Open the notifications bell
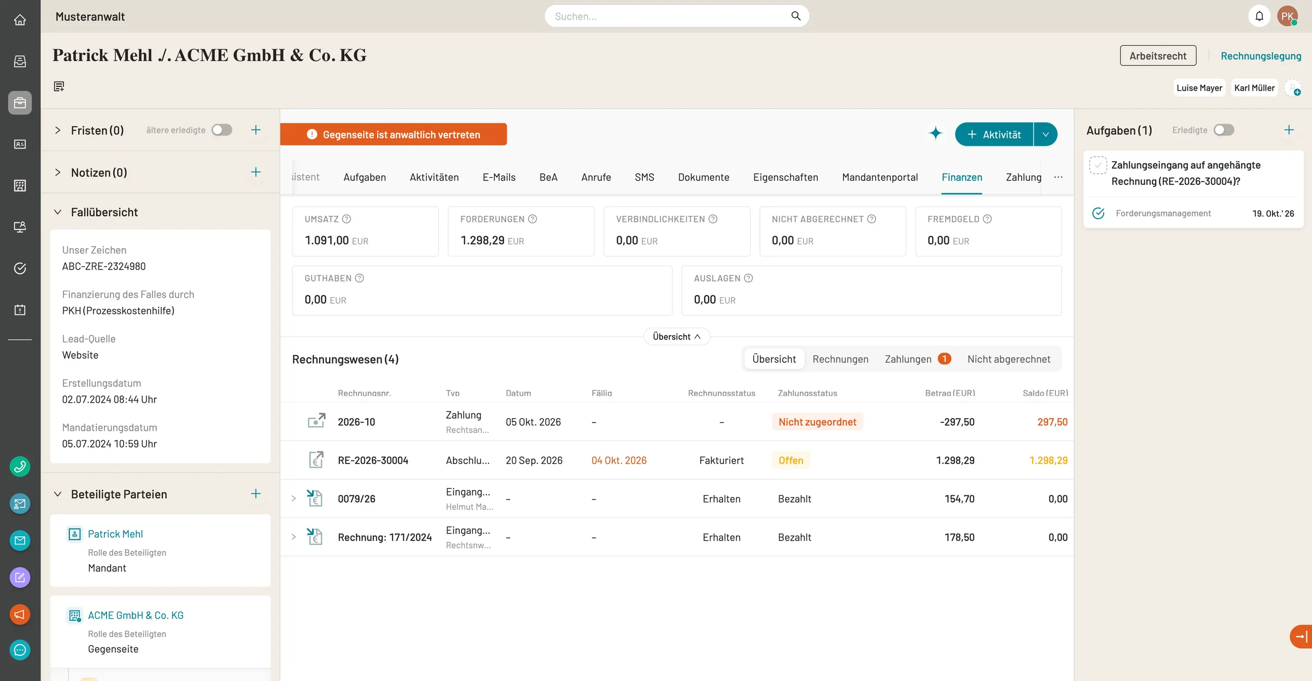1312x681 pixels. [1260, 16]
